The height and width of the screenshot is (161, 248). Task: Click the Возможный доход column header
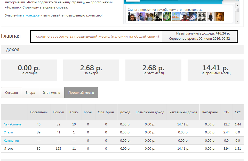[150, 112]
